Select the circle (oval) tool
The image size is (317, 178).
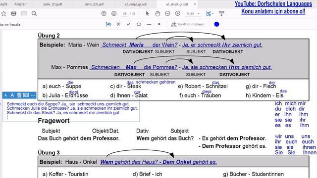139,24
